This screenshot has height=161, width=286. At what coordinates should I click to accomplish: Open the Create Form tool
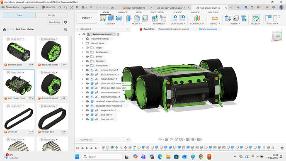(x=119, y=18)
